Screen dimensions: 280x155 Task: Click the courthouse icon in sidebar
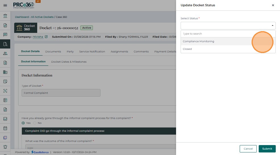[5, 16]
